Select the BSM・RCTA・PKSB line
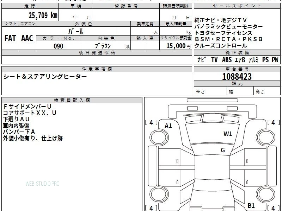The height and width of the screenshot is (211, 282). pyautogui.click(x=228, y=39)
